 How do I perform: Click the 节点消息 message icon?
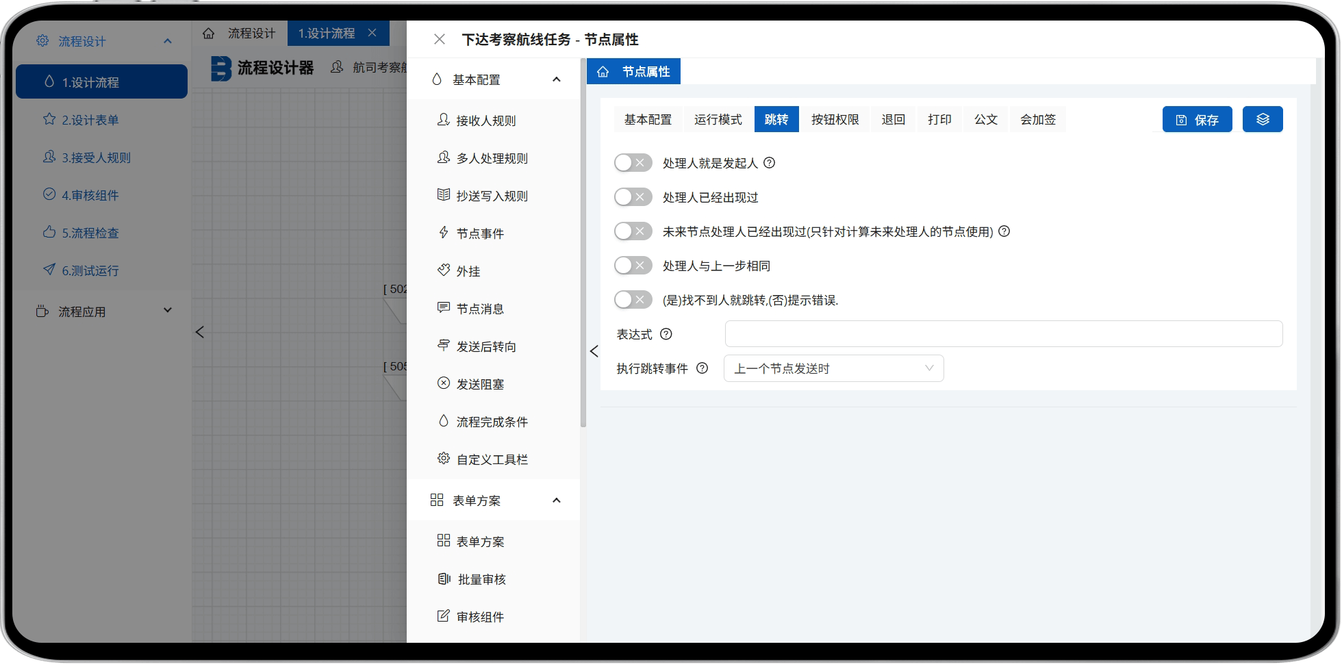pyautogui.click(x=443, y=308)
